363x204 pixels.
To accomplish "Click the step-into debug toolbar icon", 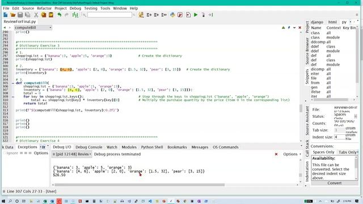I will click(203, 15).
